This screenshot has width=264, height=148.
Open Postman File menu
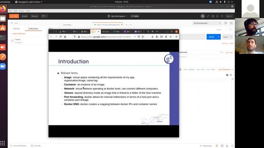click(x=10, y=11)
